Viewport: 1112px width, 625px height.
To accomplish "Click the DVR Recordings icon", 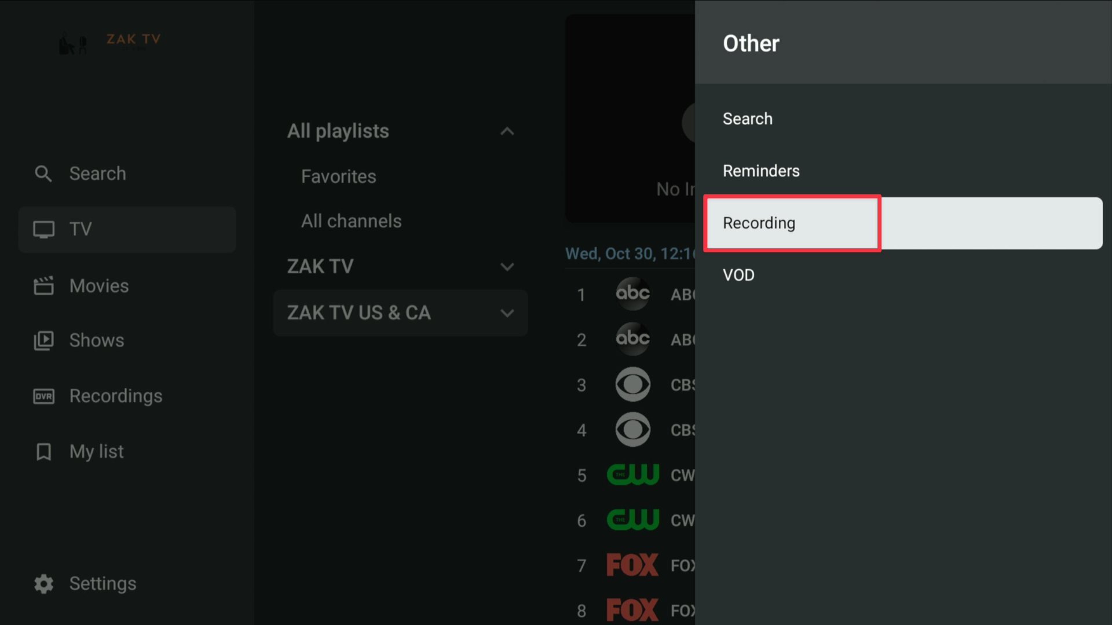I will click(43, 396).
